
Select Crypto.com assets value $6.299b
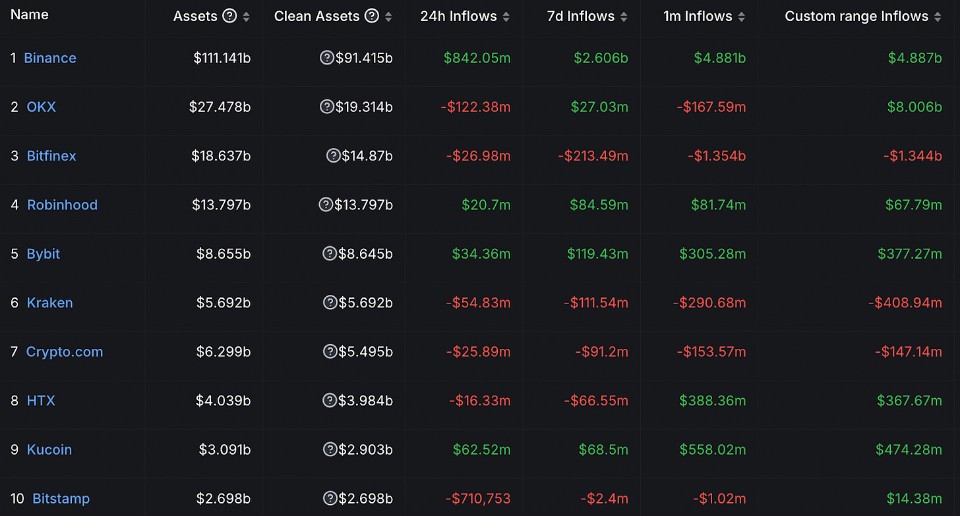pos(224,351)
